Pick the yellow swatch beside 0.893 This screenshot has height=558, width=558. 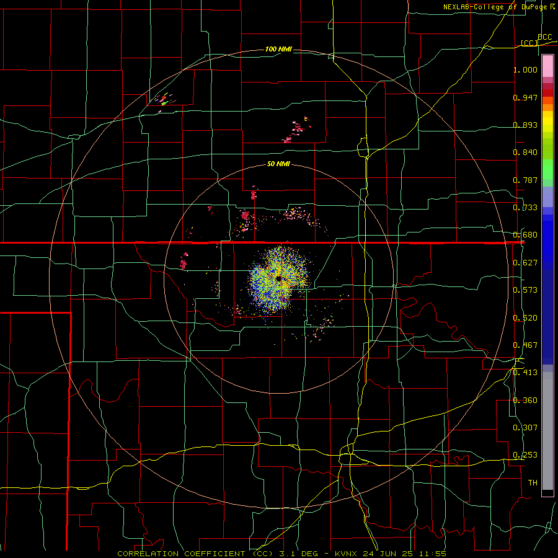[x=547, y=122]
